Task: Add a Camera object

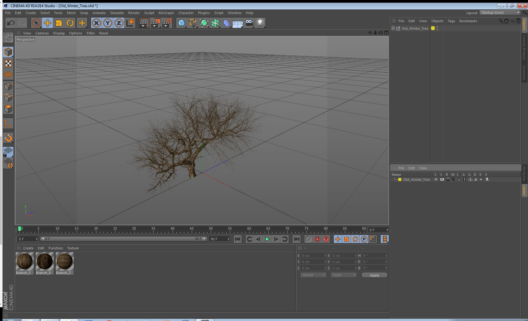Action: [x=249, y=23]
